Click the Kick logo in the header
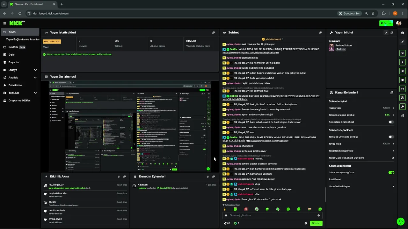 coord(17,23)
